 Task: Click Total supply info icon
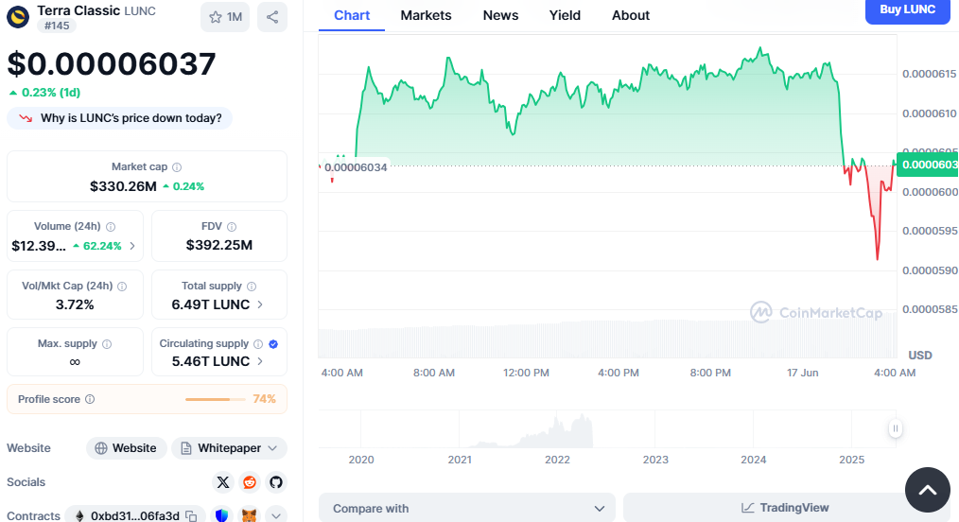[252, 287]
